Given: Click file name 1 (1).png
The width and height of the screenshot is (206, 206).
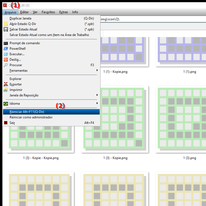Looking at the screenshot, I should [x=190, y=72].
